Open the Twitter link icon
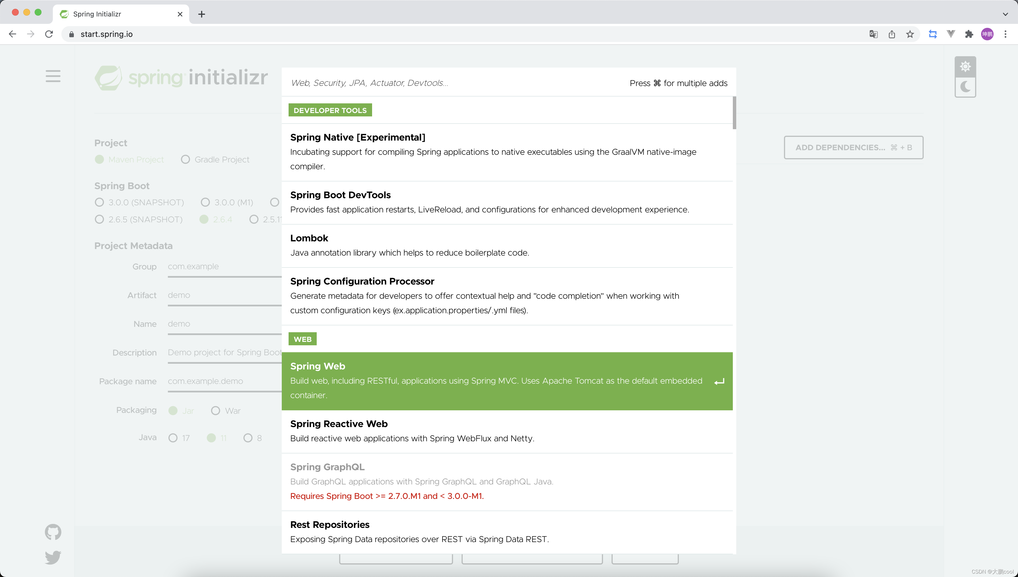The image size is (1018, 577). coord(53,557)
